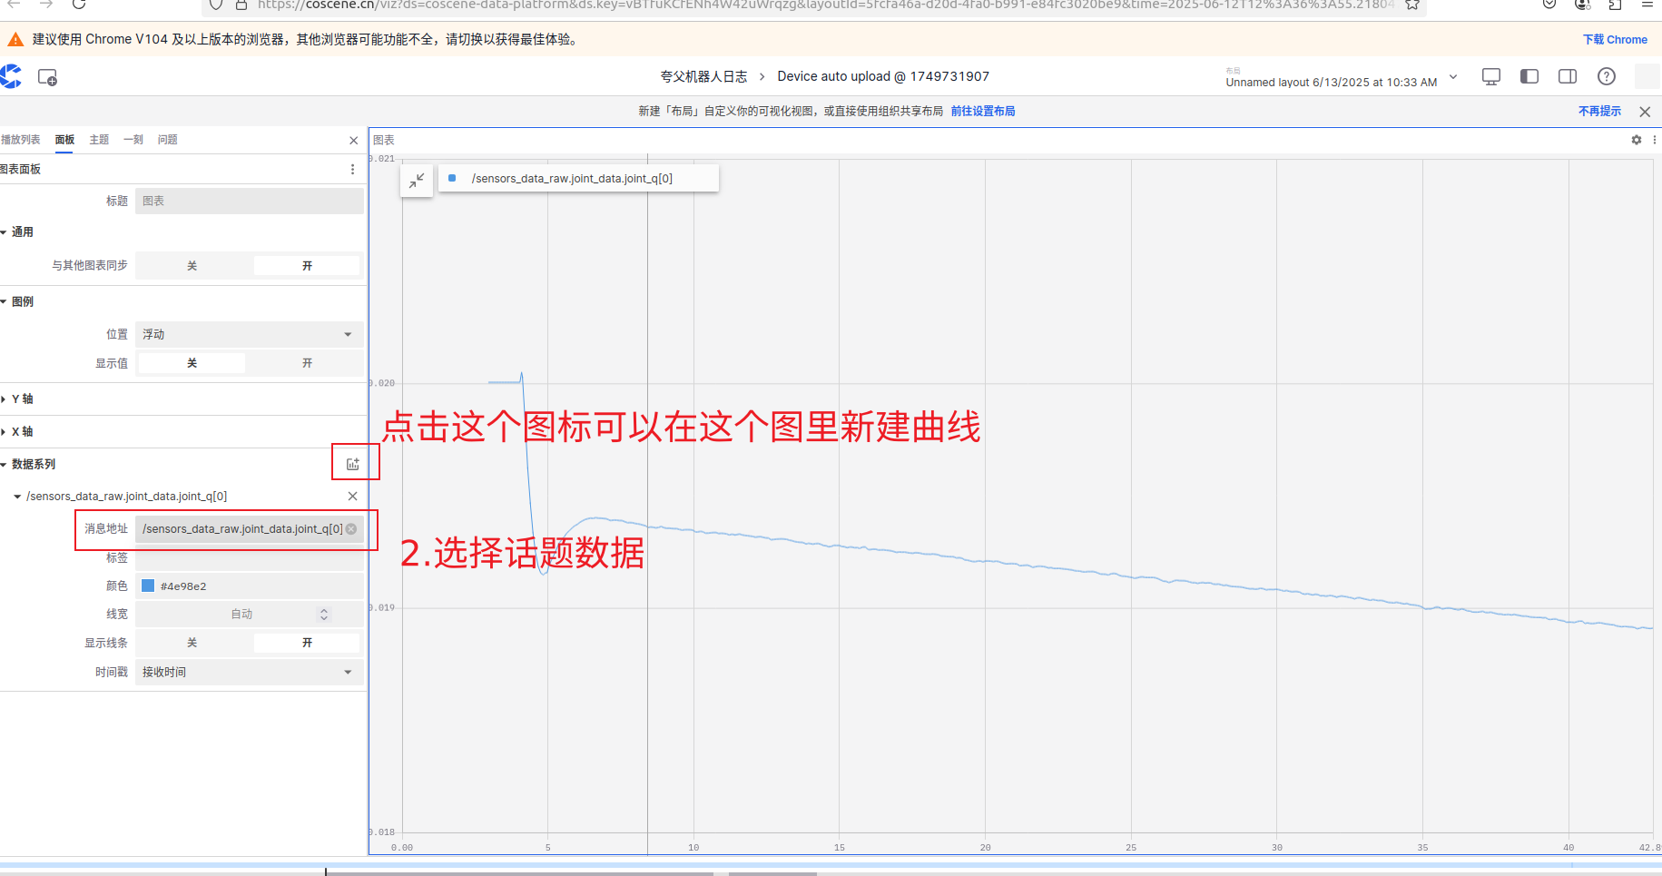
Task: Click the 前往设置布局 link
Action: [982, 111]
